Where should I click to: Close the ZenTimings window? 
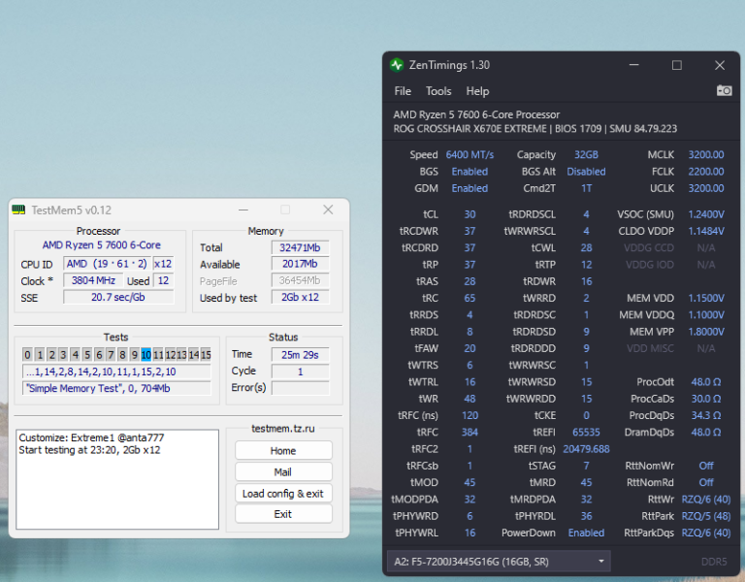(719, 65)
